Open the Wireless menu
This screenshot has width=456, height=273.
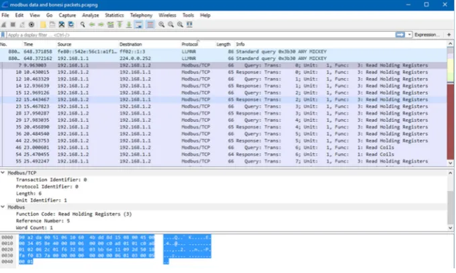click(x=167, y=15)
